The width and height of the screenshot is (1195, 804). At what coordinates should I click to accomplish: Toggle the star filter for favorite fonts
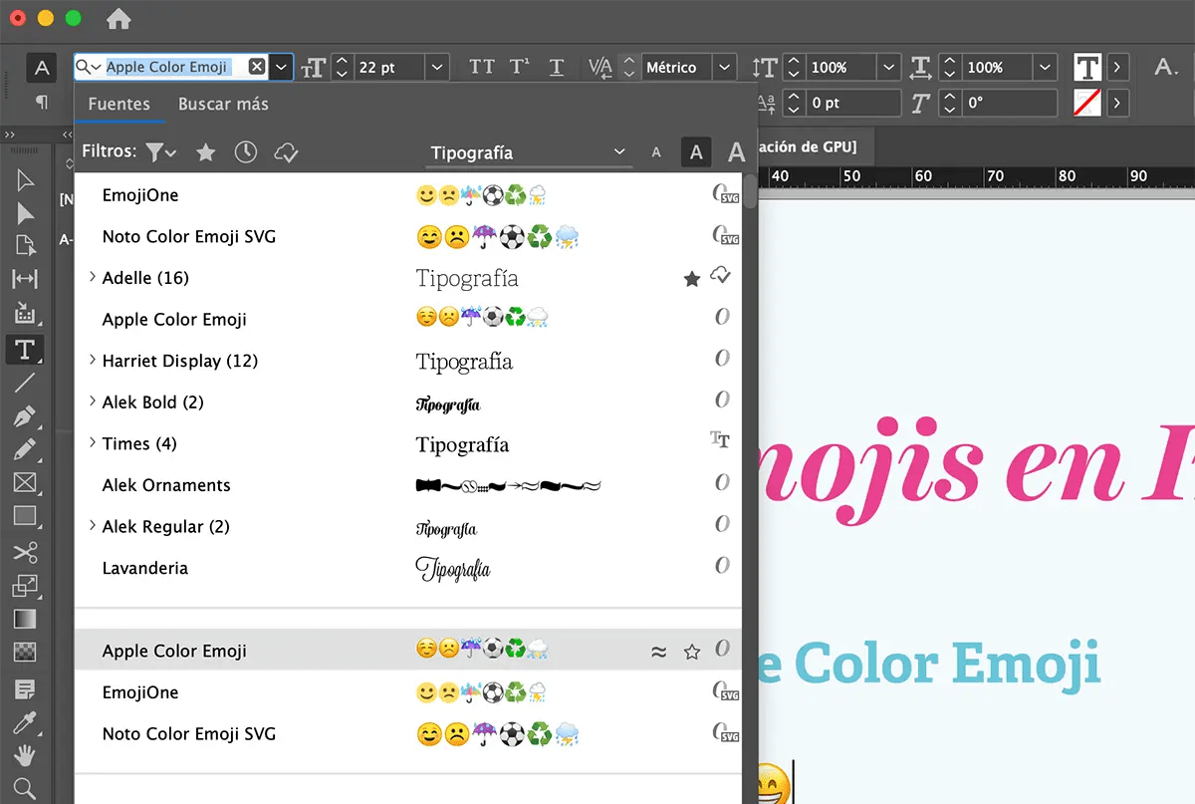(x=205, y=151)
